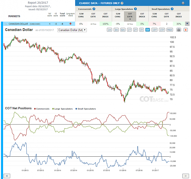Screen dimensions: 191x179
Task: Toggle Large Speculators series in legend
Action: (62, 109)
